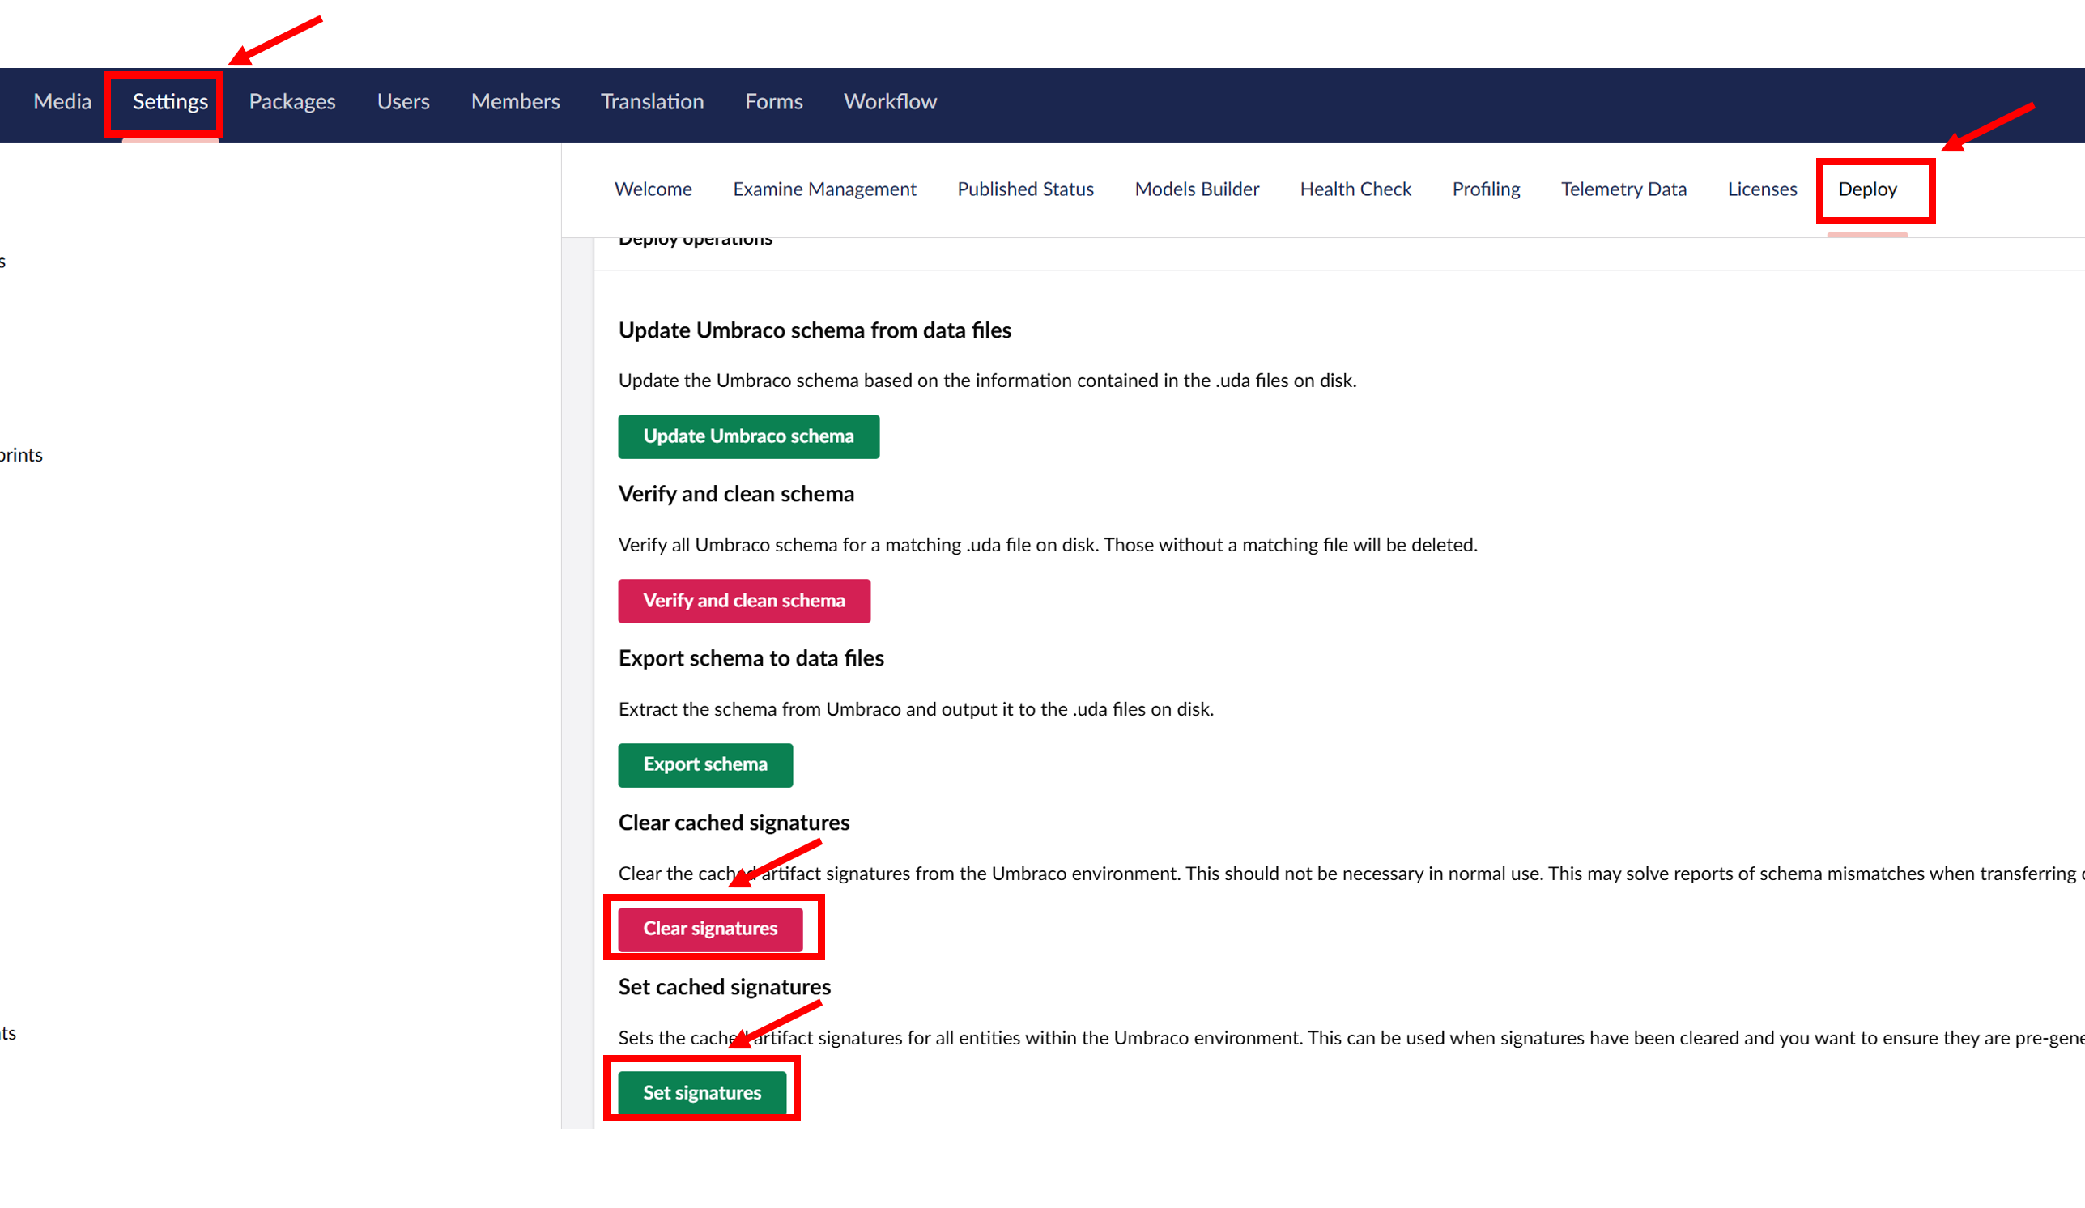The width and height of the screenshot is (2085, 1208).
Task: Switch to Examine Management tab
Action: [824, 189]
